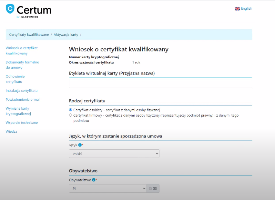Click the Certum shield logo

(10, 9)
